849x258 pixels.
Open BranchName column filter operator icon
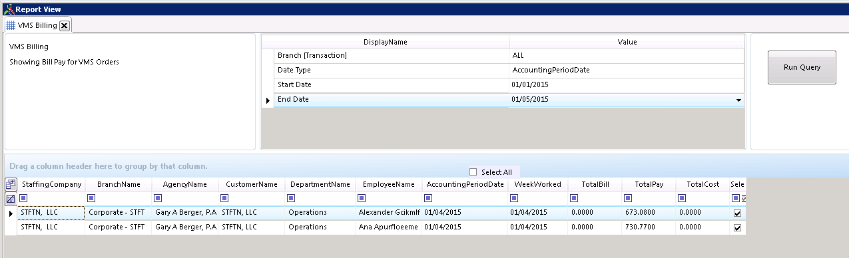91,198
